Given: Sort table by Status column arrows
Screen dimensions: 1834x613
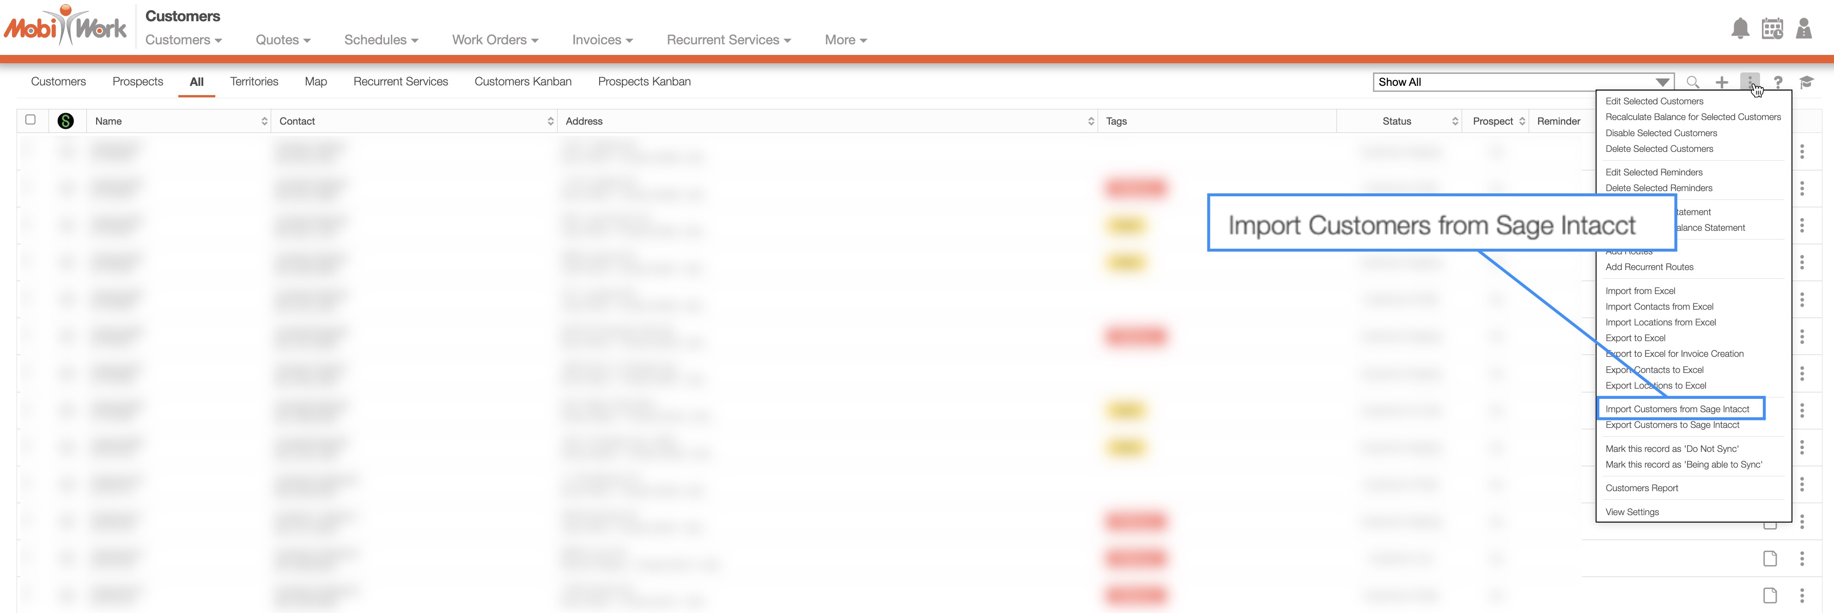Looking at the screenshot, I should click(x=1455, y=121).
